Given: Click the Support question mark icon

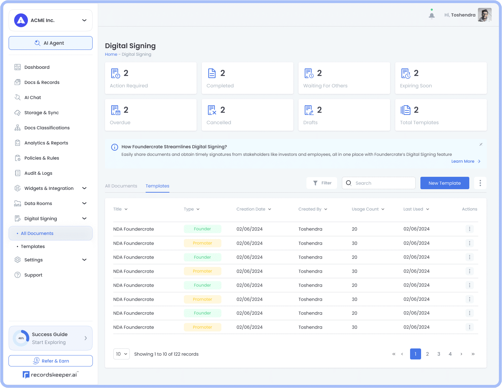Looking at the screenshot, I should 18,275.
